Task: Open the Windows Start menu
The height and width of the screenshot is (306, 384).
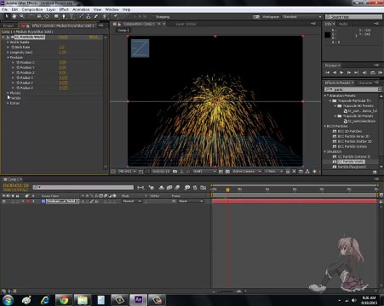Action: [x=8, y=300]
